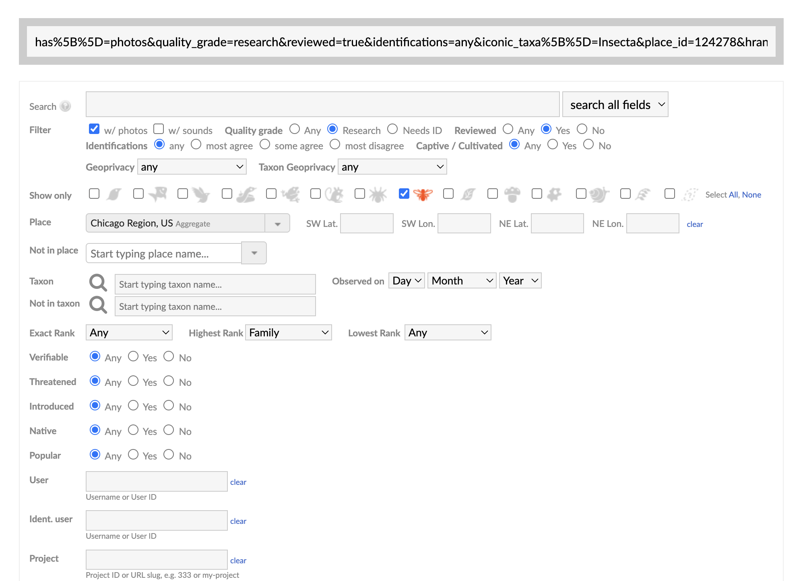This screenshot has height=581, width=805.
Task: Click the spider arachnid icon
Action: coord(378,195)
